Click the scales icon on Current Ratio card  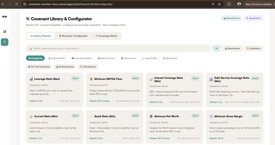(31, 116)
